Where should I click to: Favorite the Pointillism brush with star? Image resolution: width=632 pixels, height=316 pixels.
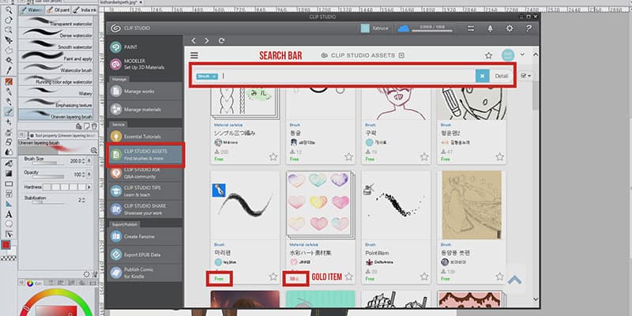pos(424,276)
